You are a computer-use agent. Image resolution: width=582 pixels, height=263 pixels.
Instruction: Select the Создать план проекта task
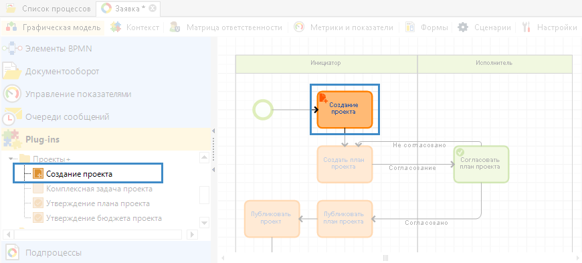345,164
